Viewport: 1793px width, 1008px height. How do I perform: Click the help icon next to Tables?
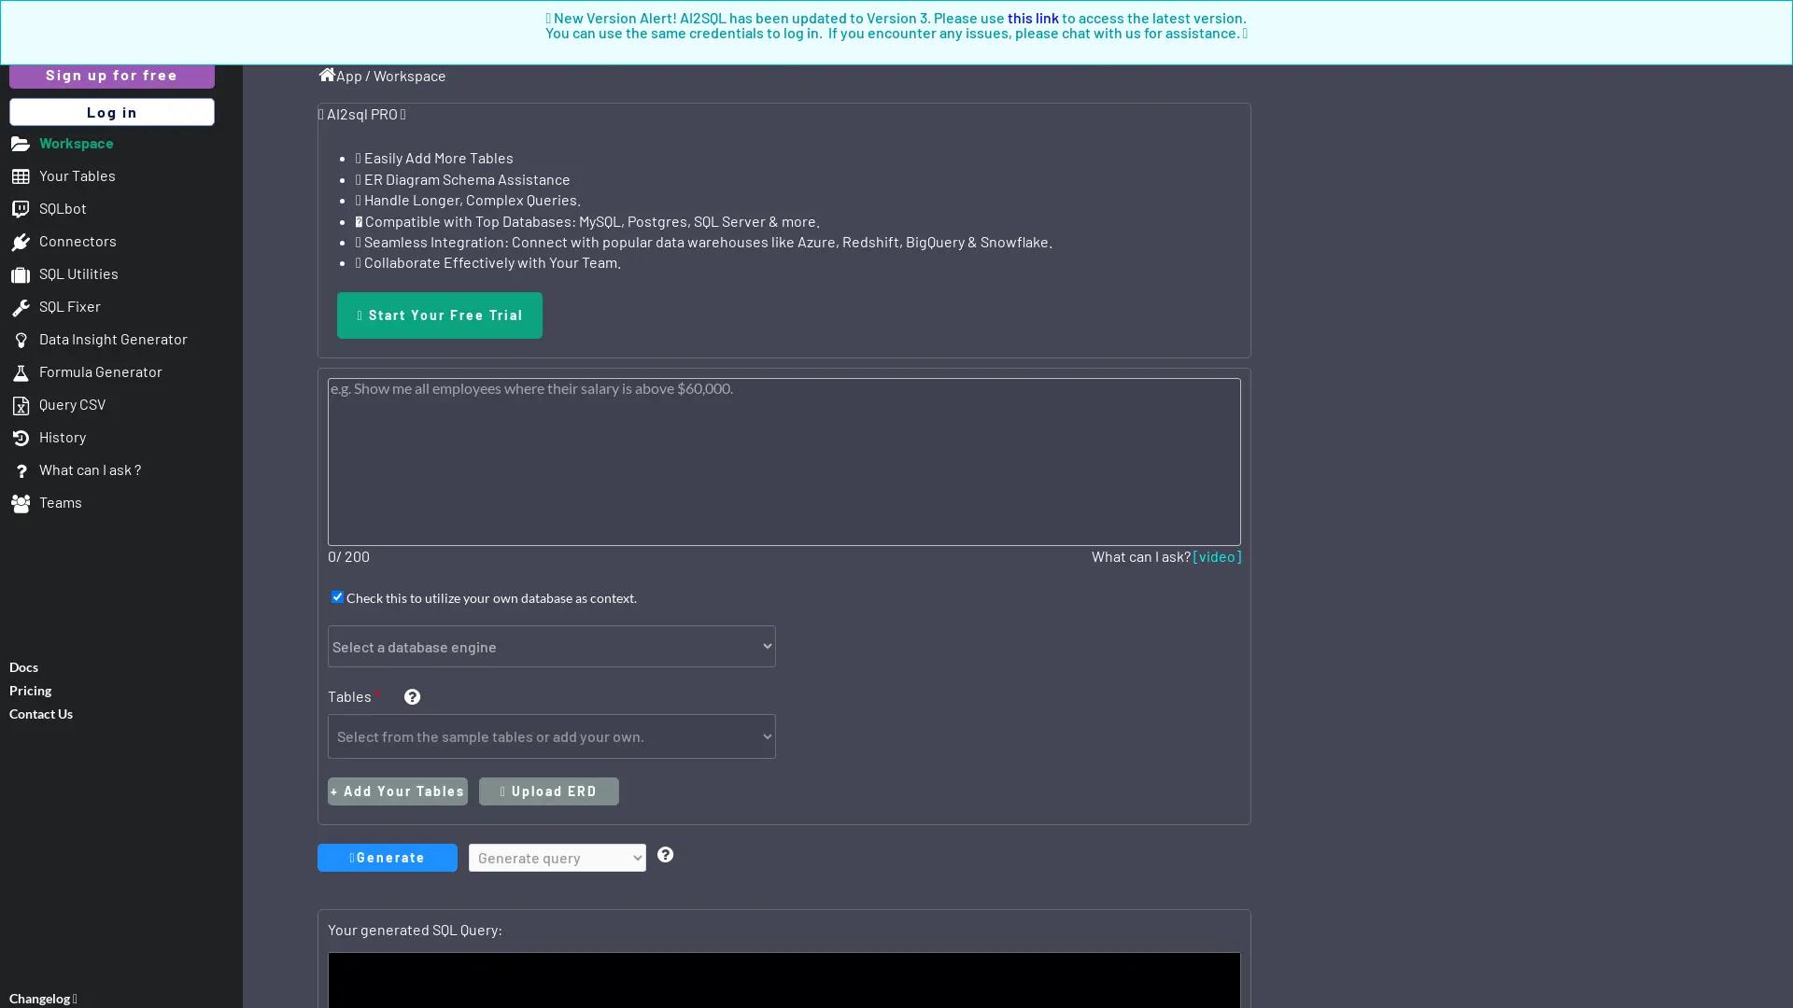tap(412, 696)
